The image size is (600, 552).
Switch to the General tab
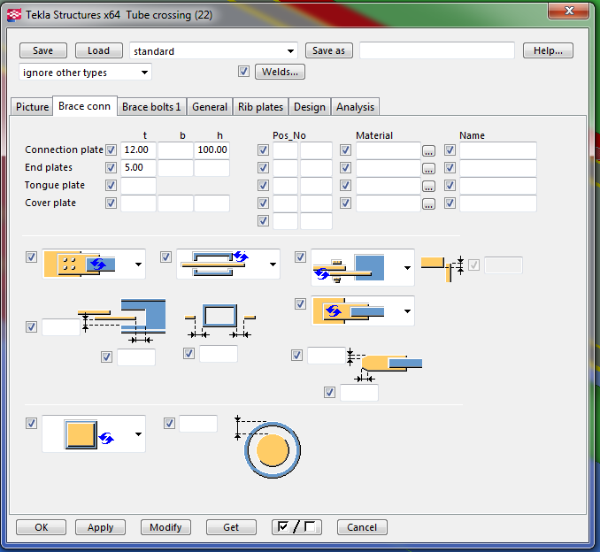(x=210, y=107)
